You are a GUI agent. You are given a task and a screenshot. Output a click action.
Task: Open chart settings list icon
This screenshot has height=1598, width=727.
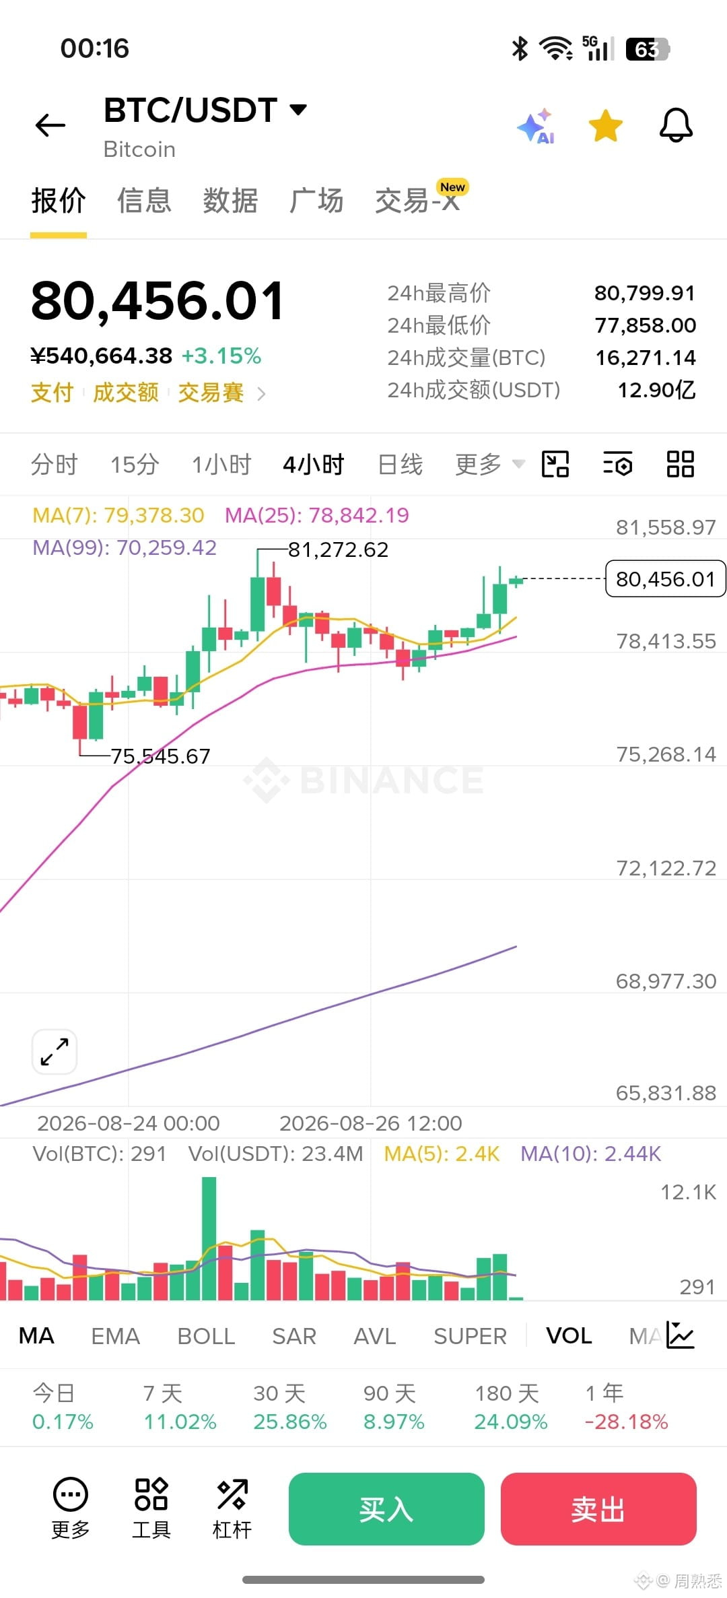[x=617, y=464]
